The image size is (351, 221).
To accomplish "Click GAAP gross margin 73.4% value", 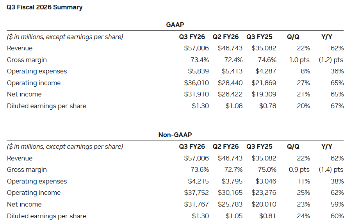I will click(x=200, y=60).
